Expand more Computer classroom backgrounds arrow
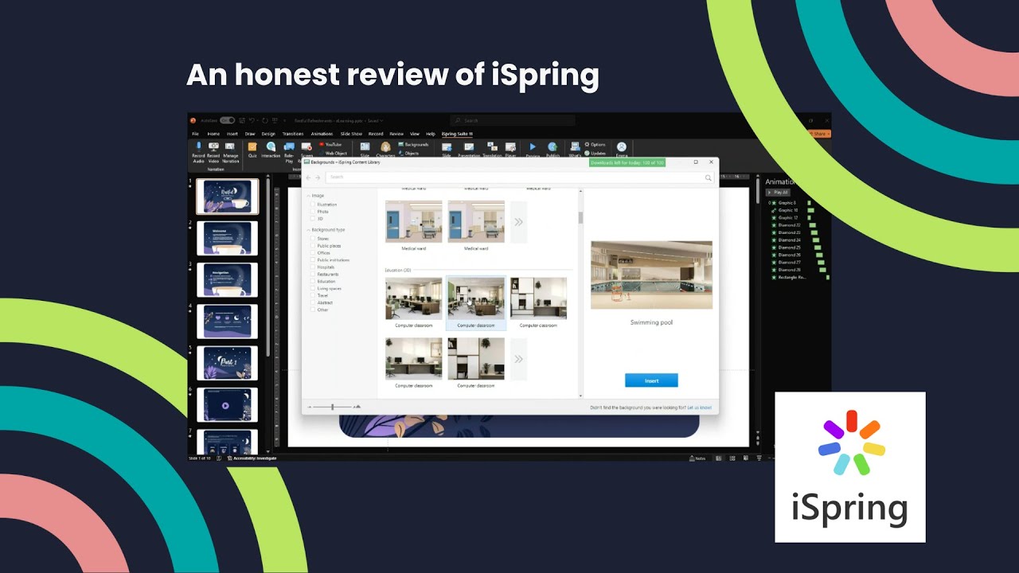The image size is (1019, 573). (518, 359)
